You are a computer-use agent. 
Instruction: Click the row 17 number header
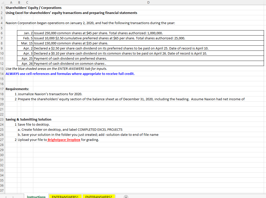(x=2, y=89)
